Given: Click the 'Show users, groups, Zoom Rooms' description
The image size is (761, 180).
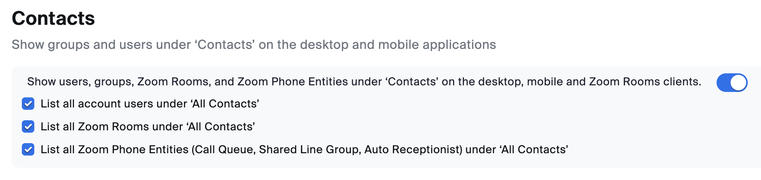Looking at the screenshot, I should tap(364, 82).
